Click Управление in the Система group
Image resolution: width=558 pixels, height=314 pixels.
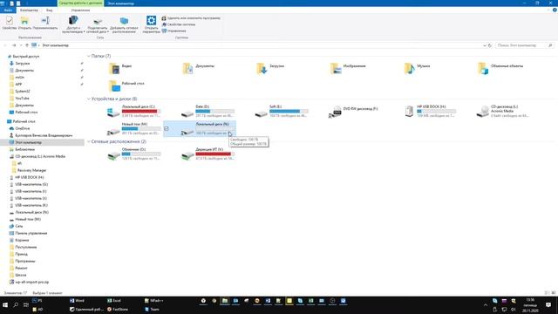tap(174, 31)
